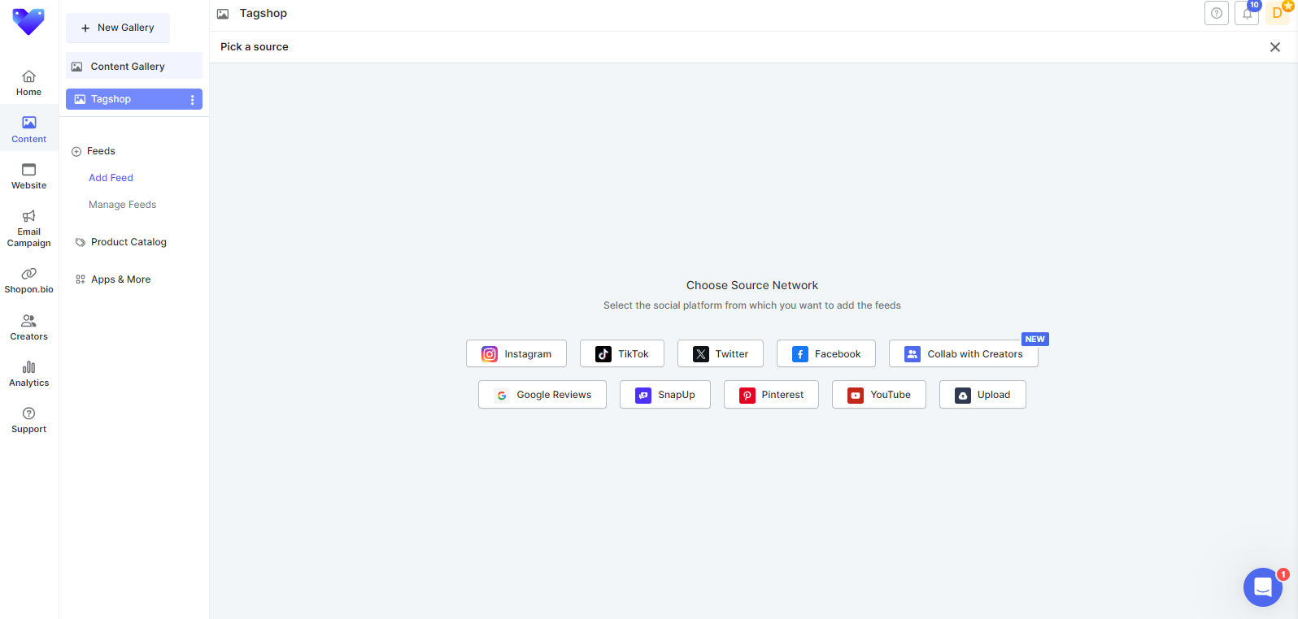Select Collab with Creators source
This screenshot has height=619, width=1298.
(x=964, y=354)
